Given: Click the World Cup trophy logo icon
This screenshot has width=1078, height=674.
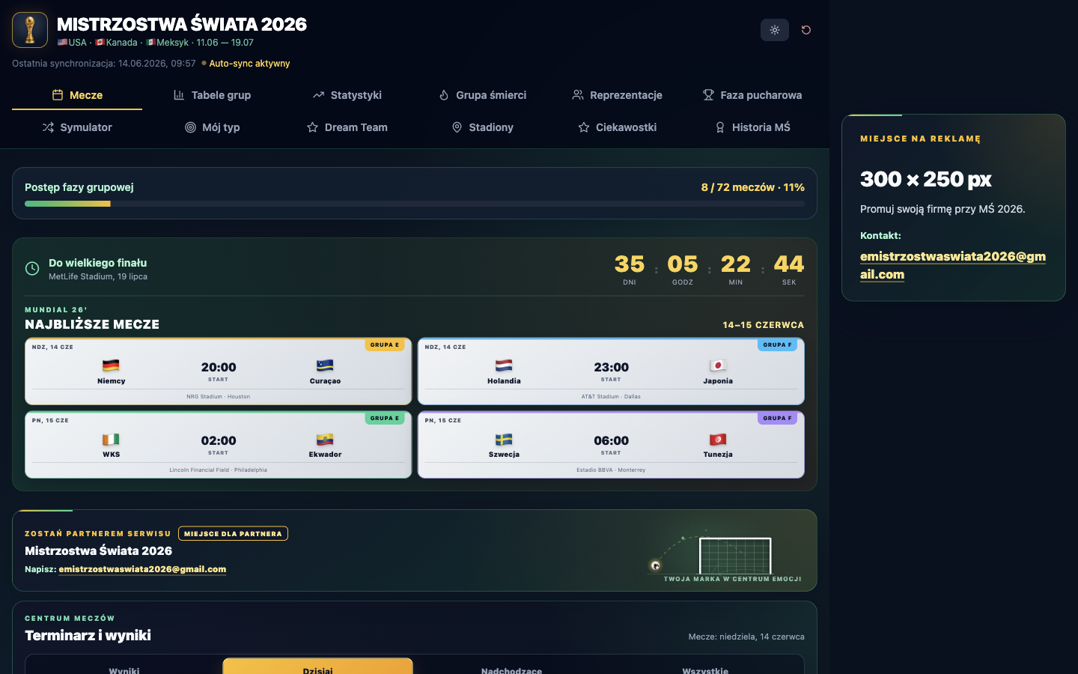Looking at the screenshot, I should 30,30.
